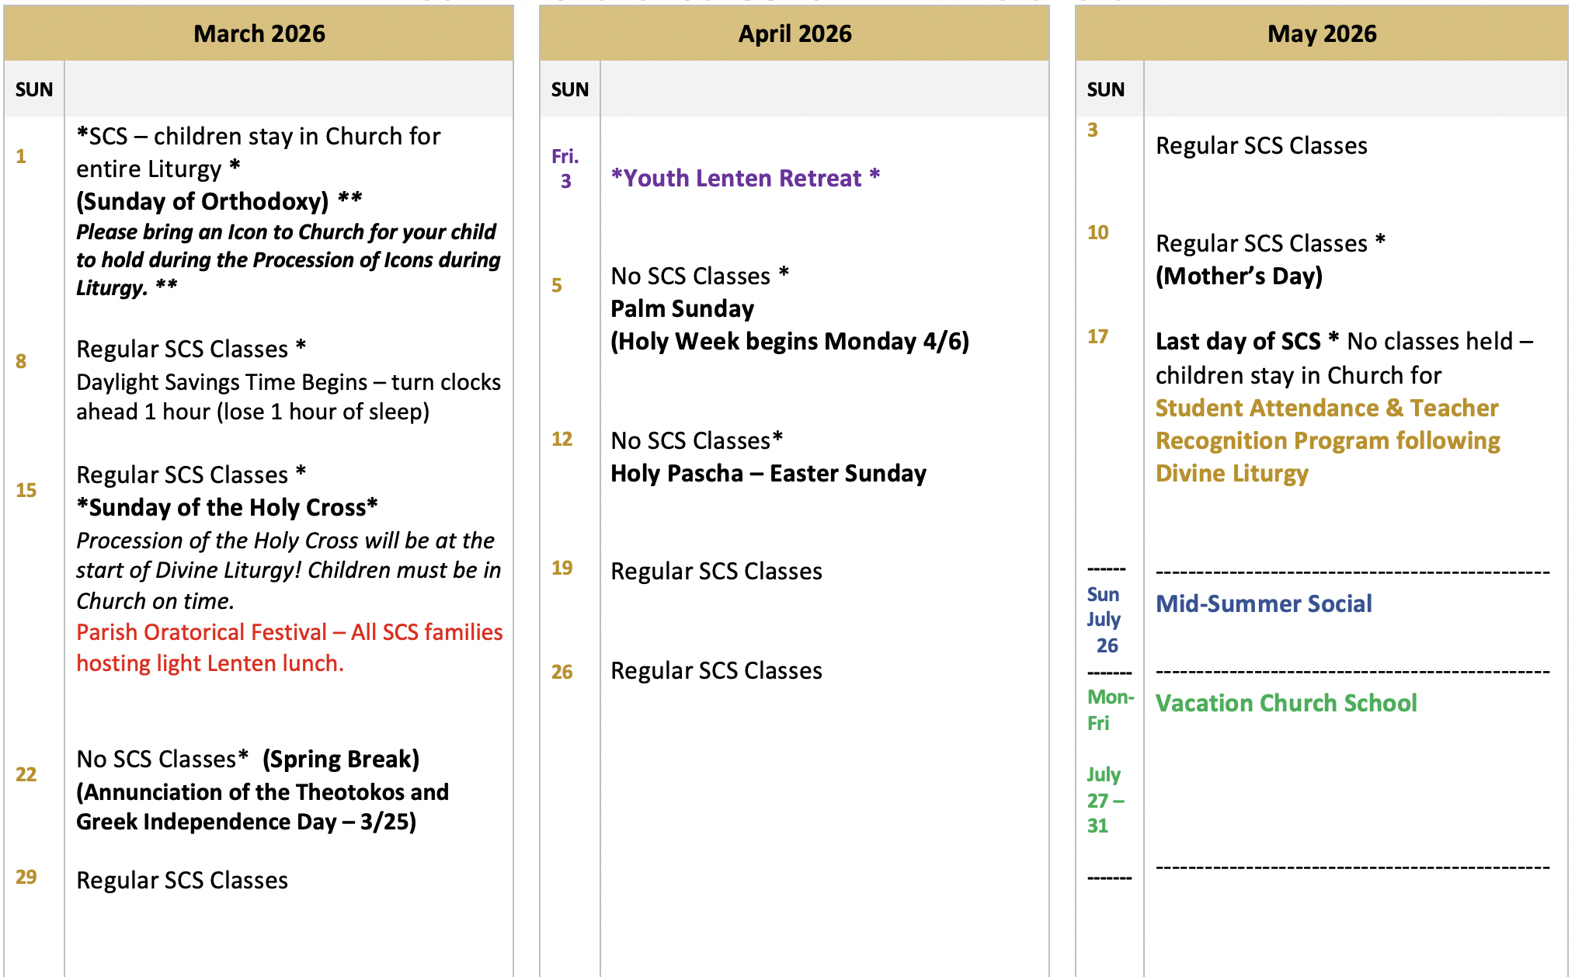The width and height of the screenshot is (1589, 977).
Task: Select March date number 22
Action: click(26, 774)
